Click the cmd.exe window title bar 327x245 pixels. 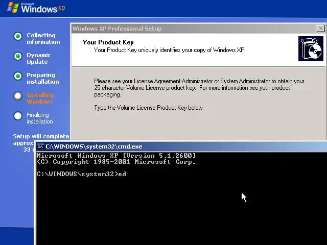click(x=181, y=146)
